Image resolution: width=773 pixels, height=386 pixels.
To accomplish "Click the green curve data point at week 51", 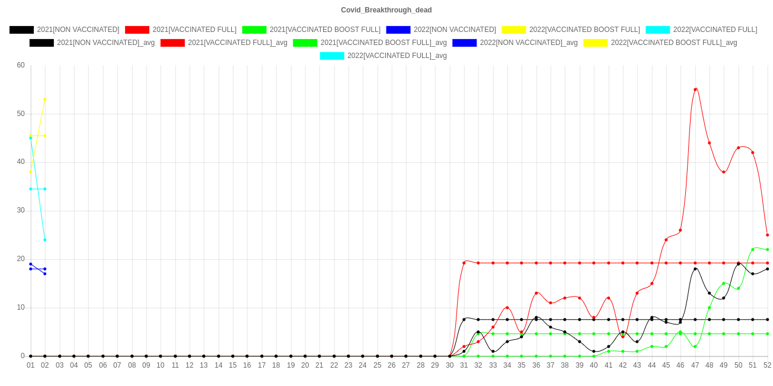I will pyautogui.click(x=753, y=249).
